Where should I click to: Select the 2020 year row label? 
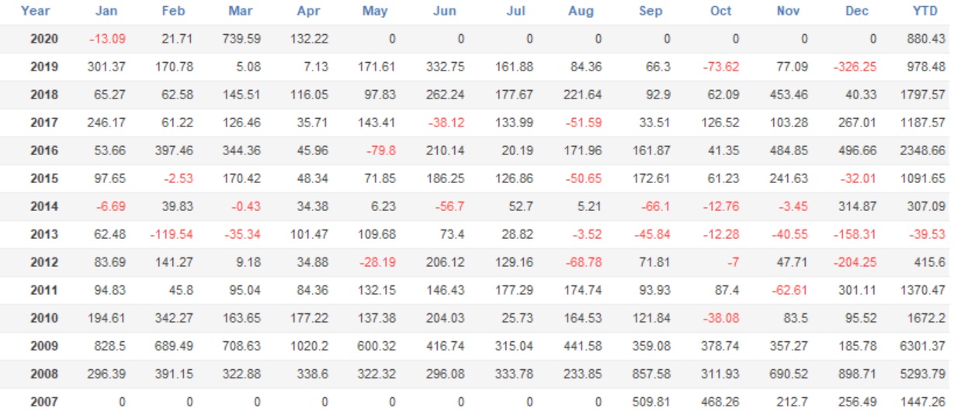(44, 39)
